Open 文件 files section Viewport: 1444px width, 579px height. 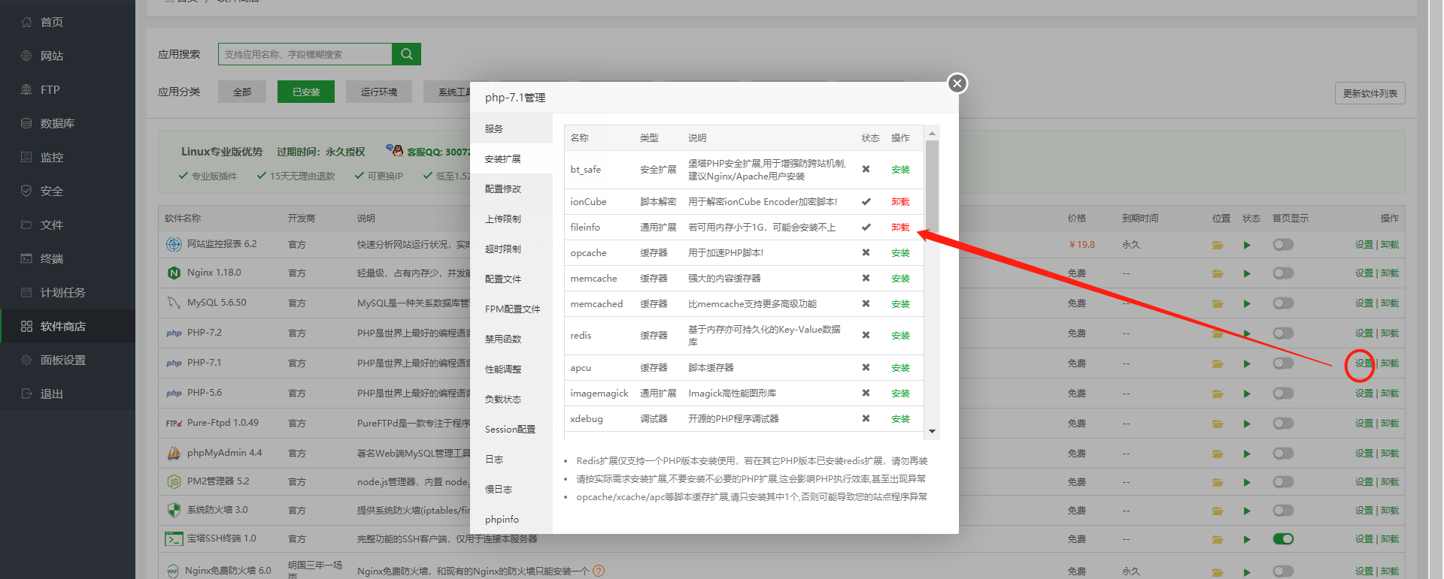[52, 225]
